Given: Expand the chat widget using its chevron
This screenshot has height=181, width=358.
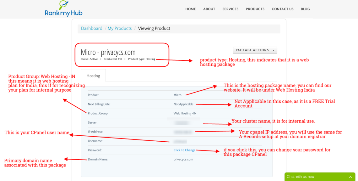Looking at the screenshot, I should pos(350,177).
